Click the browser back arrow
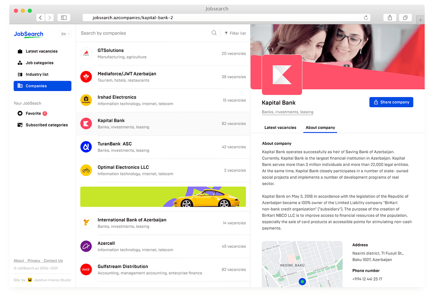Viewport: 434px width, 300px height. 40,17
